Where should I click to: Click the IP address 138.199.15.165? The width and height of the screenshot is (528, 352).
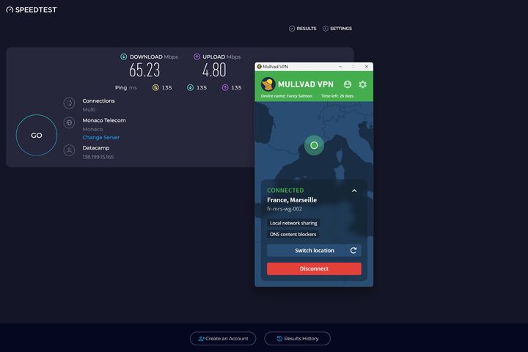(98, 157)
